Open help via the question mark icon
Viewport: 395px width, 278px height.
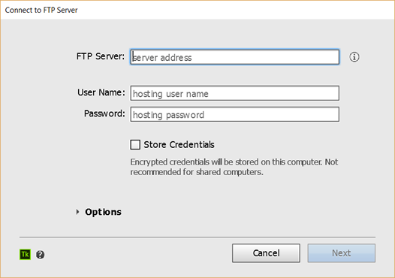[41, 255]
